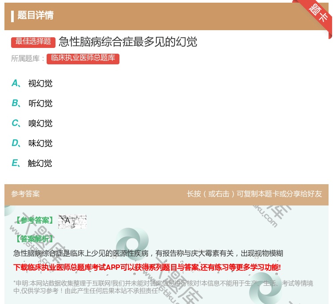The height and width of the screenshot is (304, 333).
Task: Select option A 视幻觉
Action: (x=32, y=83)
